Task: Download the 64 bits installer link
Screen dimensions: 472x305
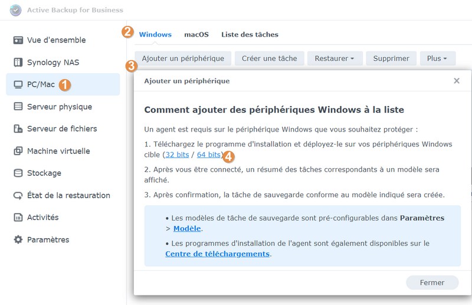Action: tap(208, 155)
